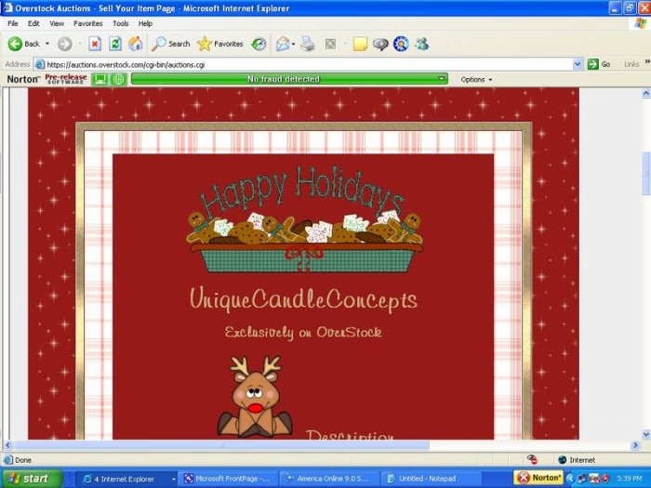651x488 pixels.
Task: Click the UniqueCandleConcepts heading text
Action: 303,298
